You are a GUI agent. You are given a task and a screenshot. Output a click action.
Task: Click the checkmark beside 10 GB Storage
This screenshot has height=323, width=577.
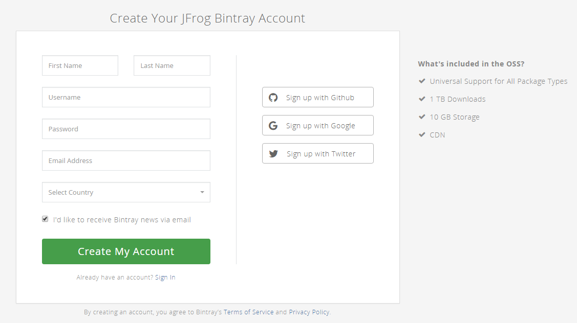pyautogui.click(x=422, y=117)
